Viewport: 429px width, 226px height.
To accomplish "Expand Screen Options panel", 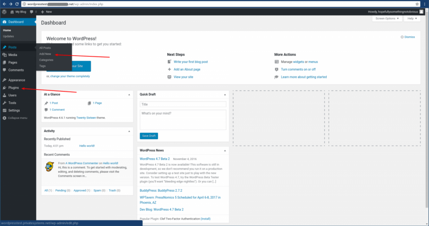I will point(387,18).
